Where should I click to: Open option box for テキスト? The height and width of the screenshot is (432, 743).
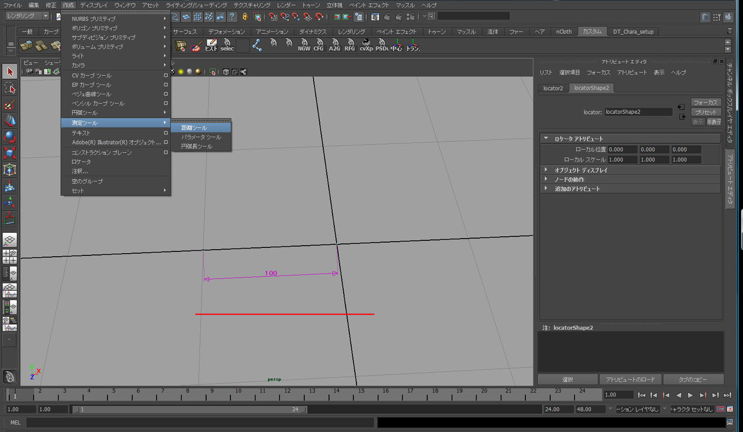click(165, 133)
